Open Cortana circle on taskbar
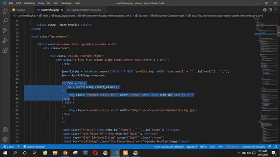The image size is (280, 157). [x=25, y=153]
